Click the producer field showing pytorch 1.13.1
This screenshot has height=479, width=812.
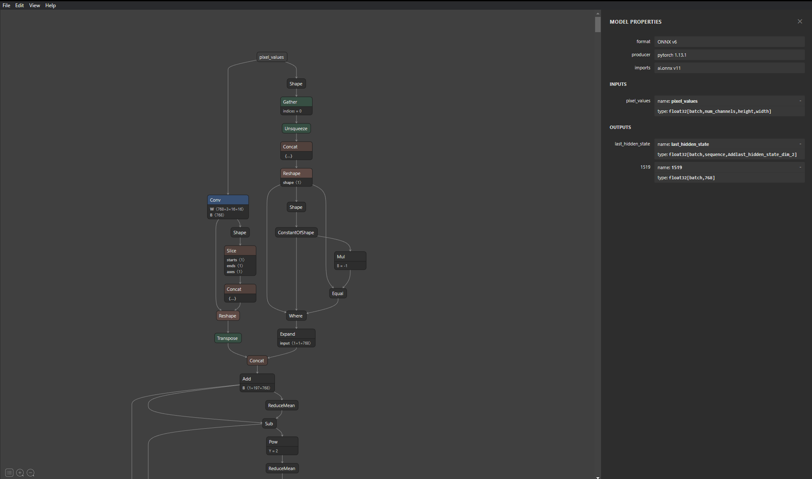(729, 55)
